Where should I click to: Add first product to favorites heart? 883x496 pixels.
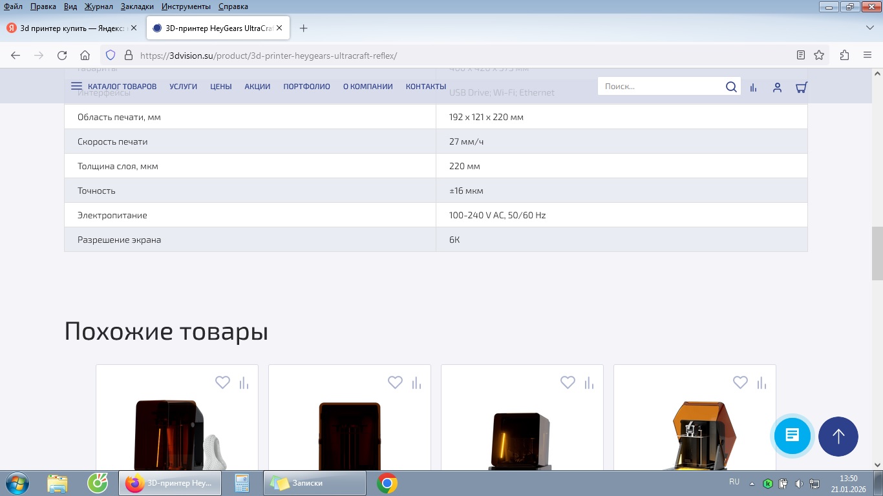tap(222, 382)
